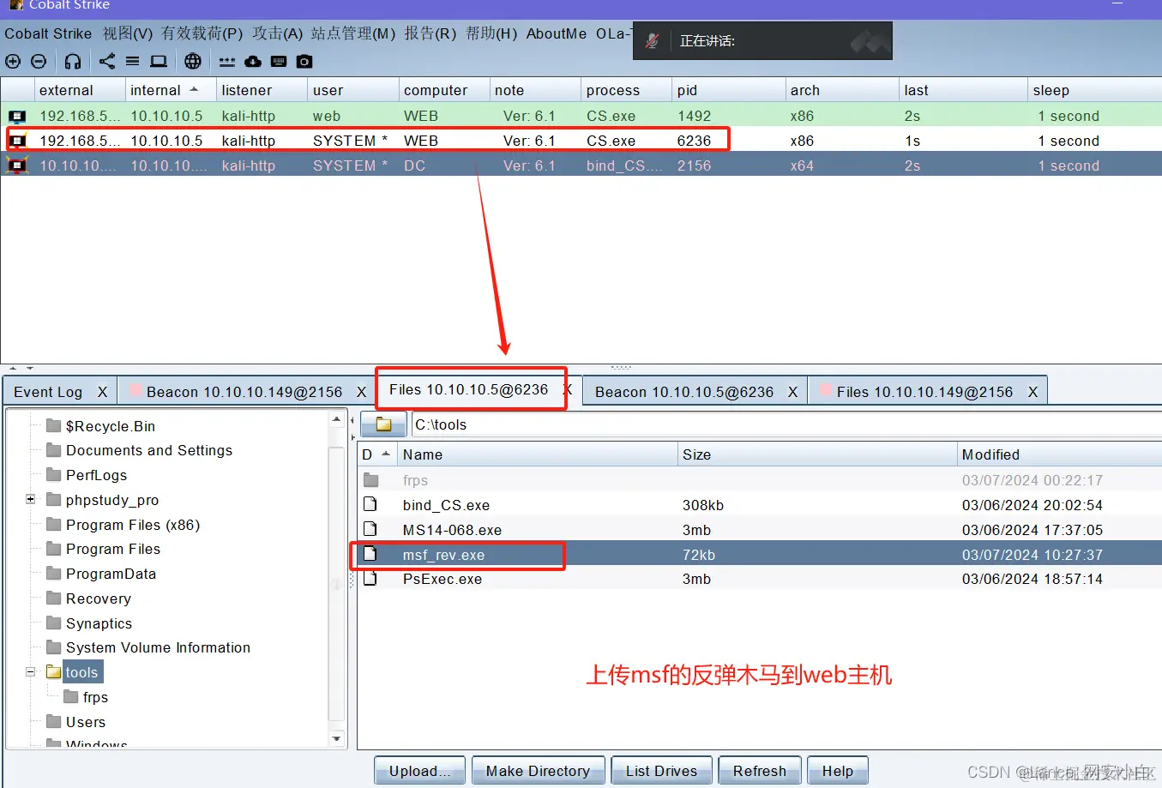Open the 攻击(A) menu
This screenshot has height=788, width=1162.
pyautogui.click(x=278, y=33)
